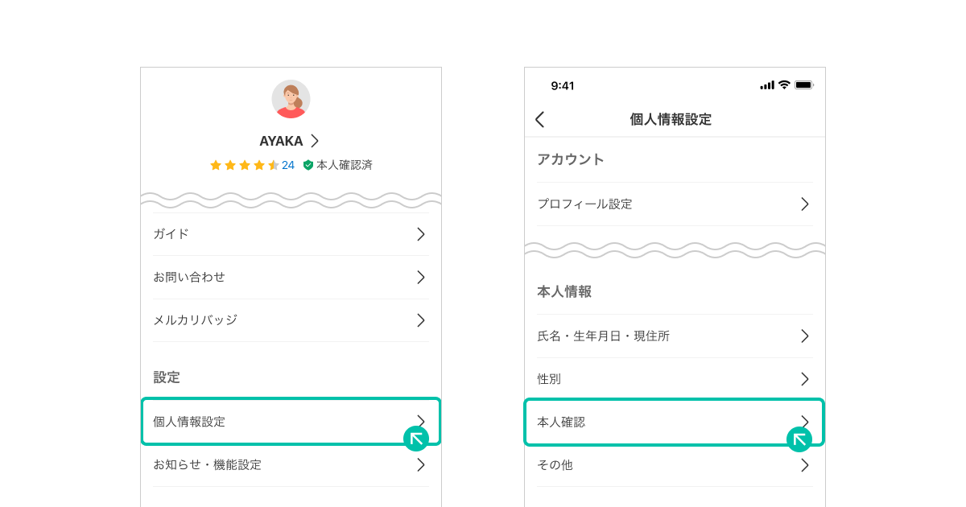Expand メルカリバッジ with its chevron
This screenshot has width=966, height=507.
pos(421,320)
